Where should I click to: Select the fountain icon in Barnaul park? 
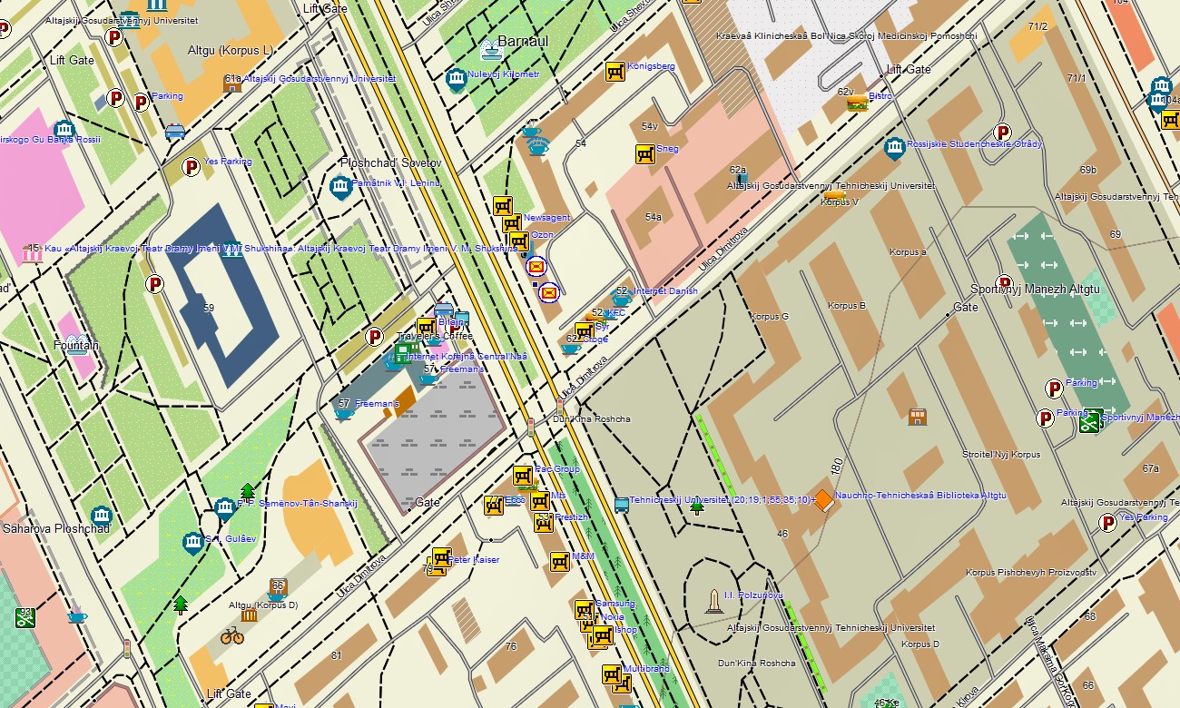click(x=491, y=50)
